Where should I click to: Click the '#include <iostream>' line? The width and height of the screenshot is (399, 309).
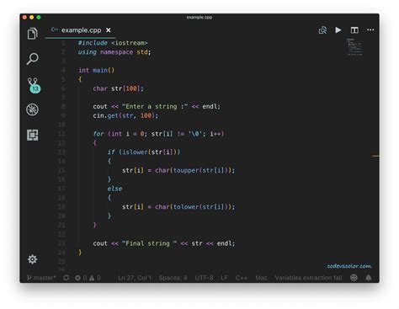pyautogui.click(x=113, y=43)
